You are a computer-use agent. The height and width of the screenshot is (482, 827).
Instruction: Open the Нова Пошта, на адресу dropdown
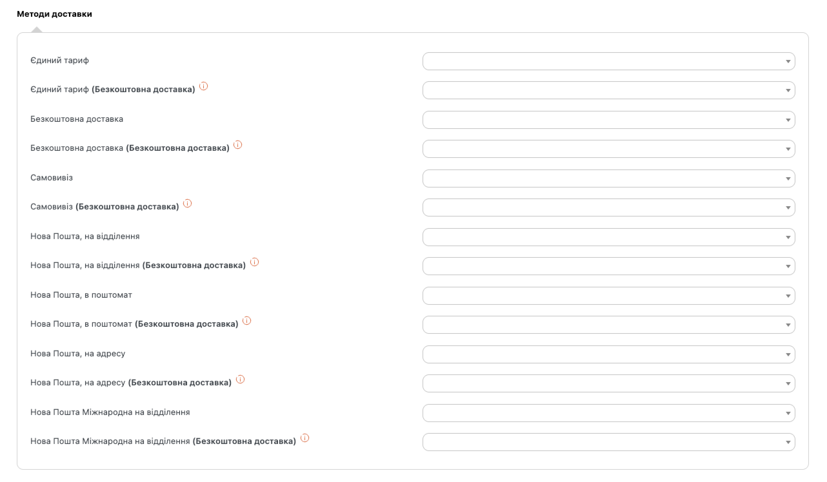pos(608,355)
